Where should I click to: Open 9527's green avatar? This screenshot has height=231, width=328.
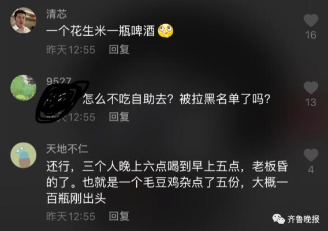click(24, 88)
